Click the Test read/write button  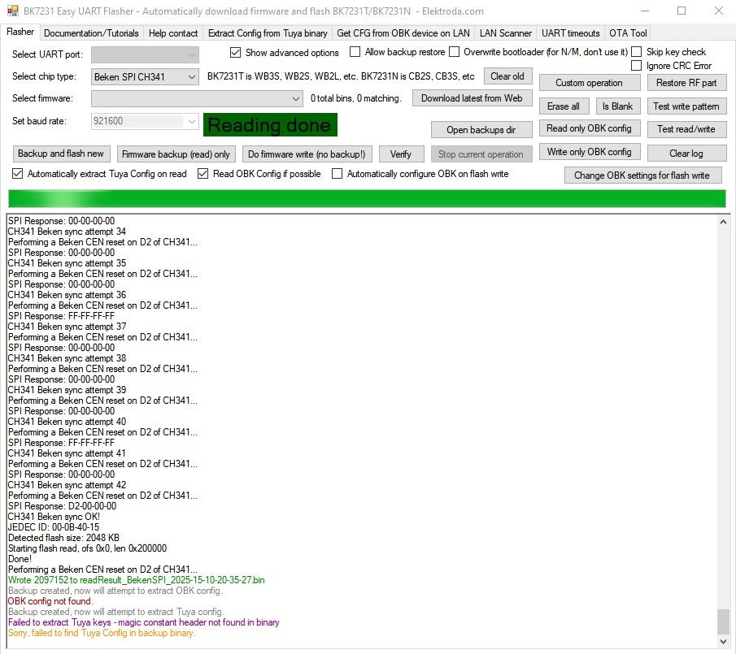coord(686,128)
